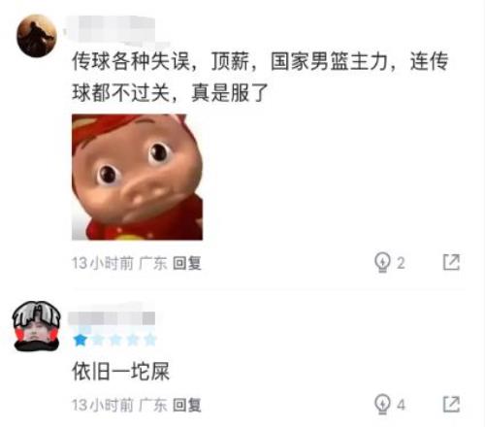The image size is (485, 427).
Task: Like the first comment with the lightbulb icon
Action: coord(382,263)
